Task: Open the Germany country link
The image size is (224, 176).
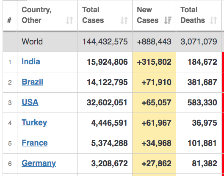Action: [39, 163]
